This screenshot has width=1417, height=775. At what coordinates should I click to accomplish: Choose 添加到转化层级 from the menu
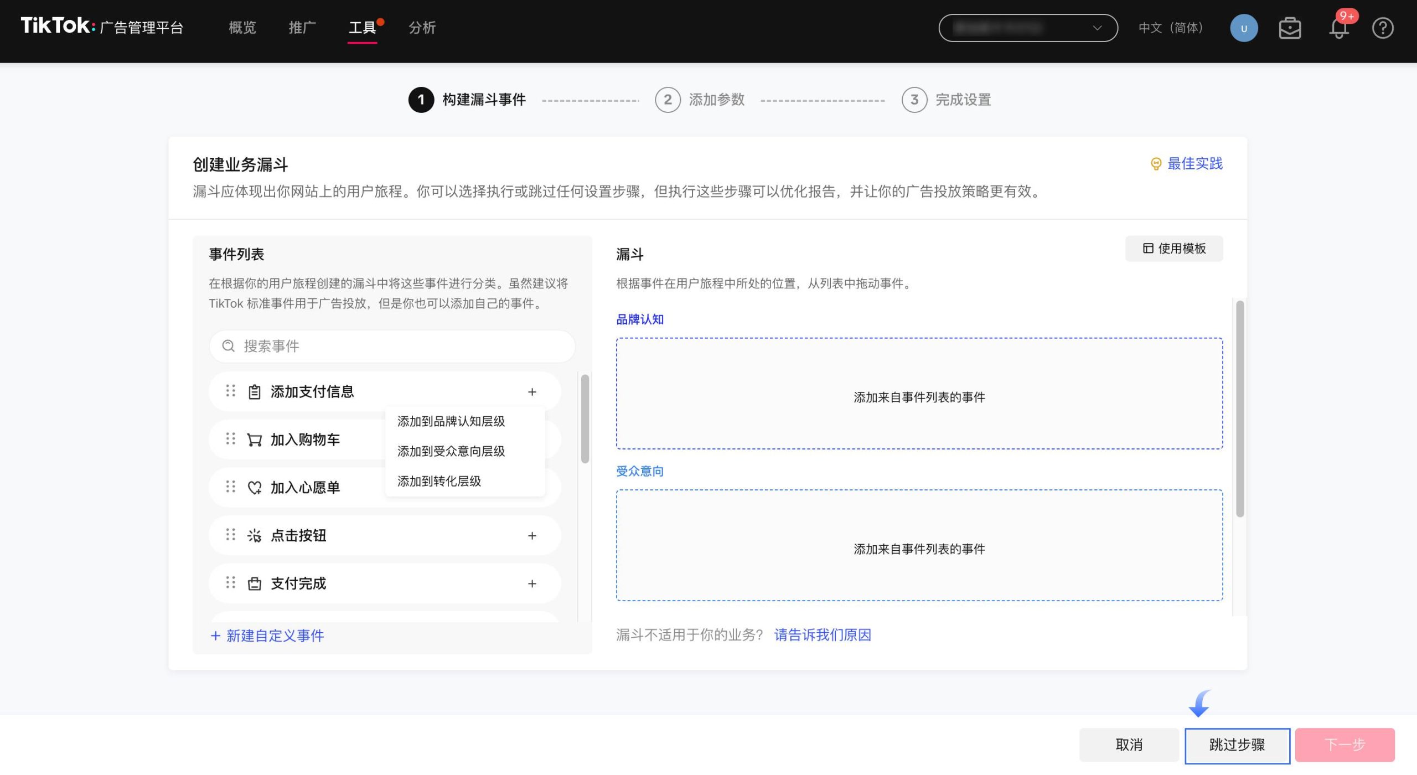point(465,481)
